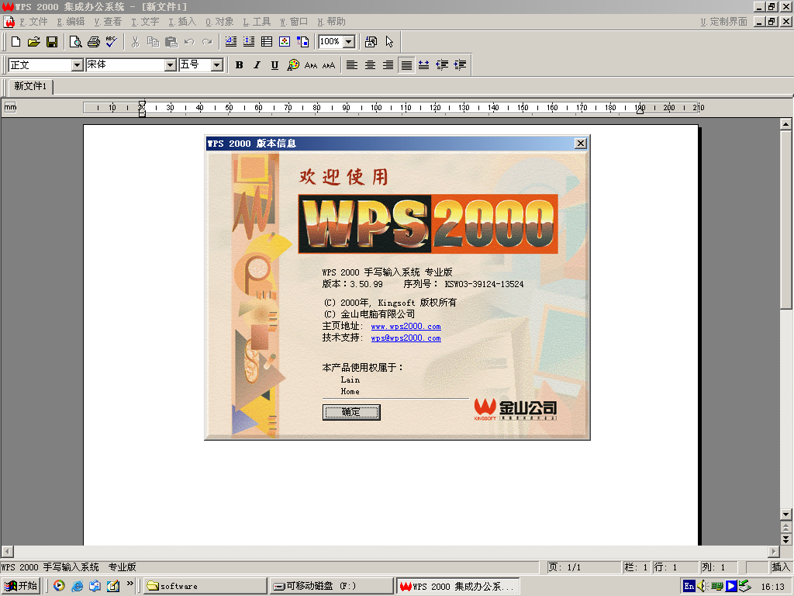This screenshot has height=596, width=794.
Task: Toggle bold formatting
Action: (240, 65)
